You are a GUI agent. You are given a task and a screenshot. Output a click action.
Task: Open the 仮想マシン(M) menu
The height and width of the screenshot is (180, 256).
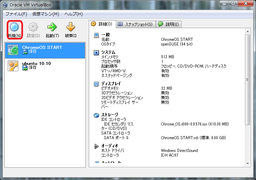[x=46, y=14]
